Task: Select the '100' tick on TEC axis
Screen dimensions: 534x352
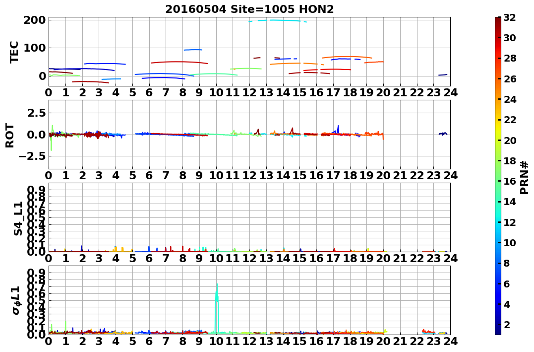Action: coord(35,48)
